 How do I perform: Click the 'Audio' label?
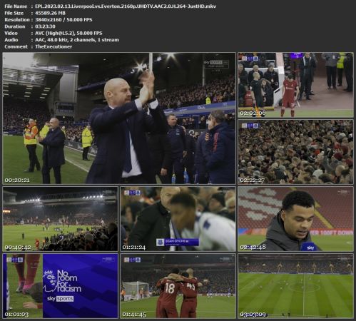pos(11,40)
